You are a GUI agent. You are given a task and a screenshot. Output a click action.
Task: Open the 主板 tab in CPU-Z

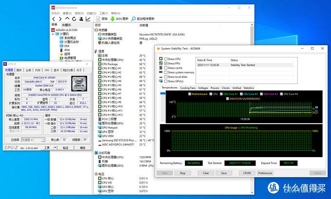click(28, 70)
